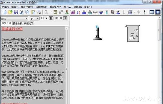The height and width of the screenshot is (104, 163).
Task: Click the Bunsen burner toolbar icon
Action: [x=67, y=12]
